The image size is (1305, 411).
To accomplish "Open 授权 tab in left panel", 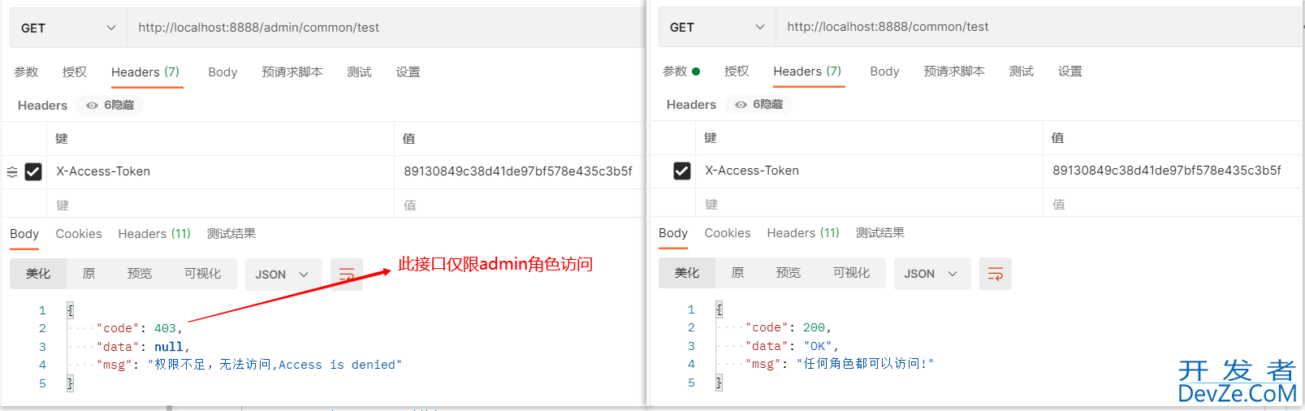I will (75, 71).
